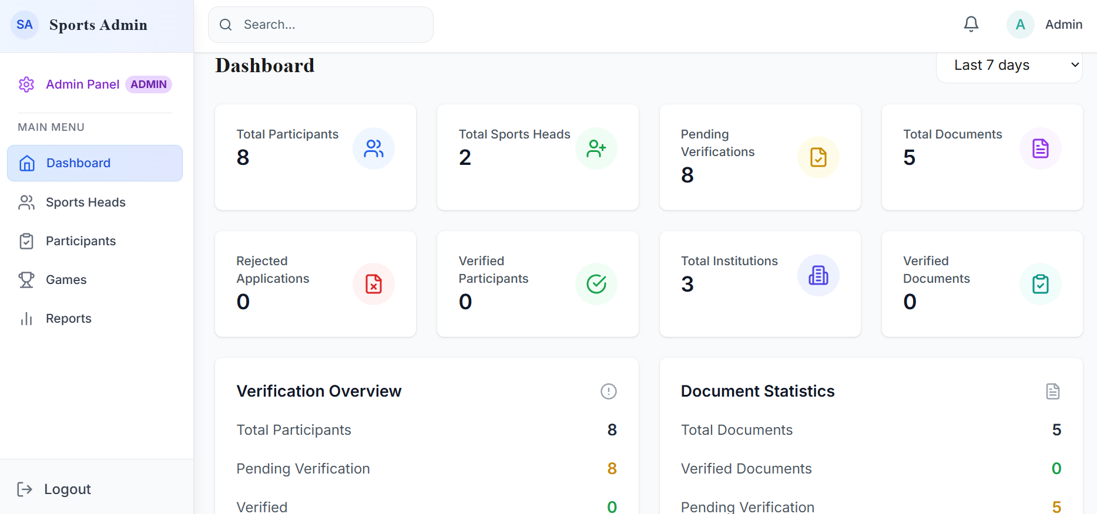This screenshot has width=1097, height=514.
Task: Click the Dashboard home icon
Action: coord(27,163)
